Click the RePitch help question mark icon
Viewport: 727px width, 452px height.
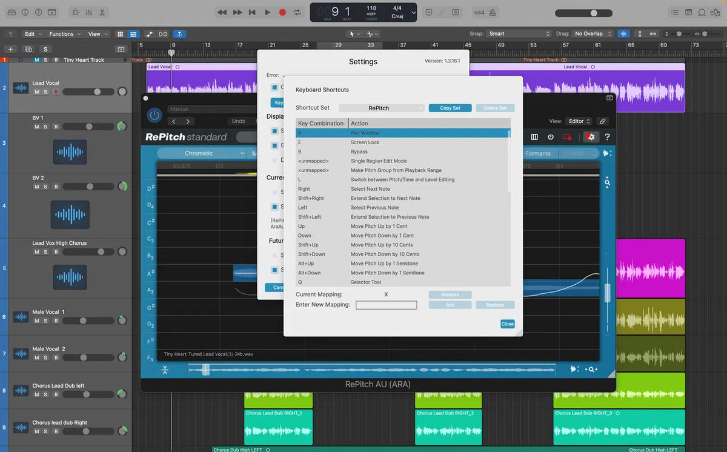pos(607,137)
